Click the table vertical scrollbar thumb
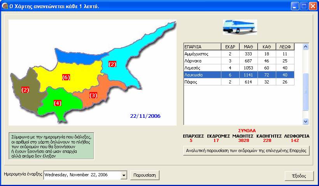 coord(305,92)
